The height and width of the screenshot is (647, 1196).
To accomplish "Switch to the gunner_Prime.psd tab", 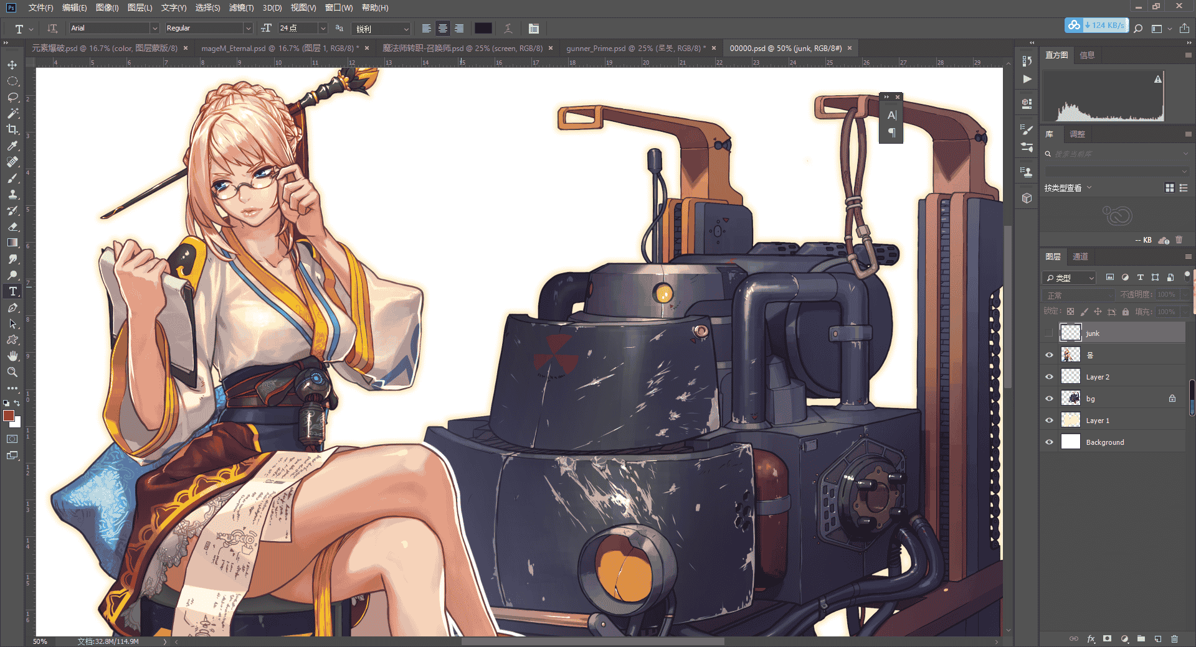I will [x=636, y=48].
